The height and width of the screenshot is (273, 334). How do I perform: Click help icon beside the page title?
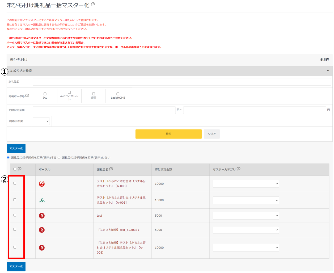pos(93,4)
